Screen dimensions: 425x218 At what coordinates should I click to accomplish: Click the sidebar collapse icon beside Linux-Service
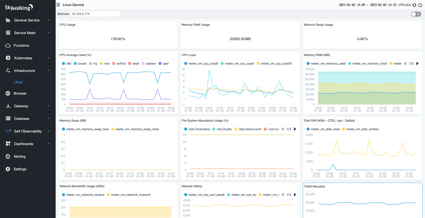click(x=58, y=5)
